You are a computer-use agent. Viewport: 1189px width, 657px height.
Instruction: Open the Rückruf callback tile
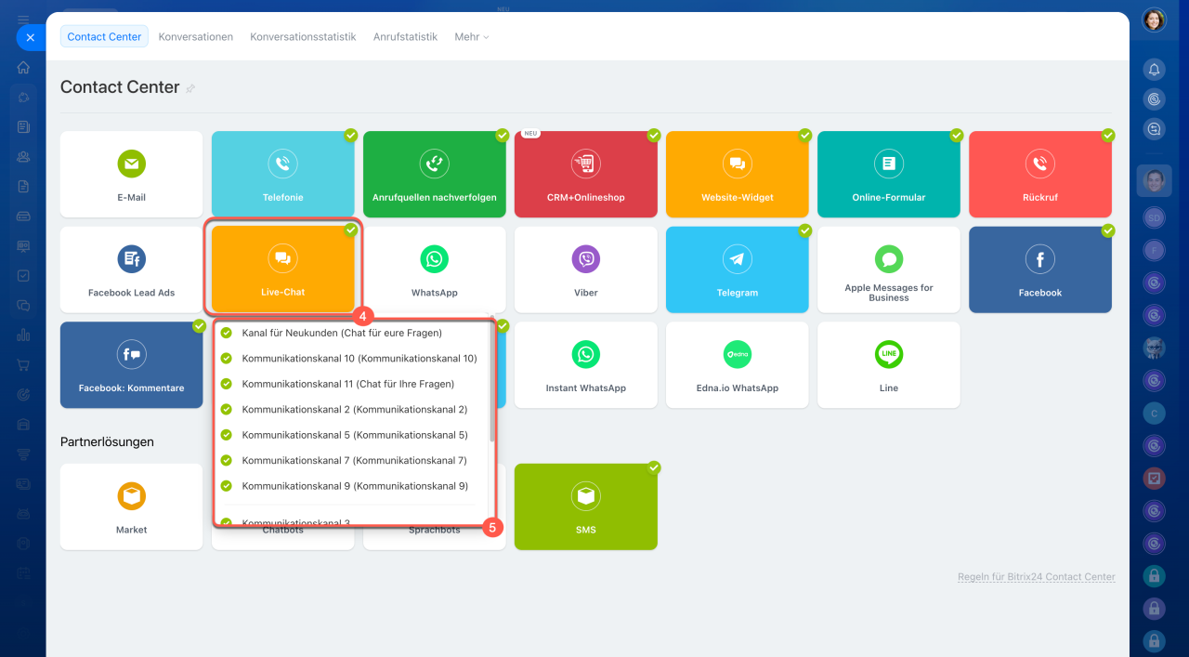point(1040,174)
